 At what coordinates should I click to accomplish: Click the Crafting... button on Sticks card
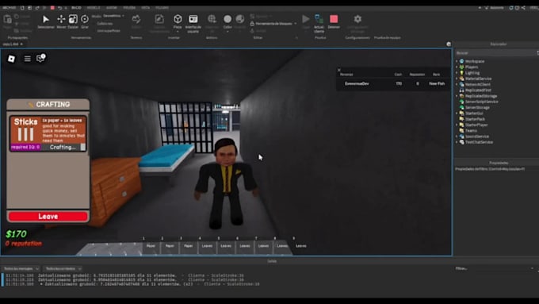click(63, 147)
